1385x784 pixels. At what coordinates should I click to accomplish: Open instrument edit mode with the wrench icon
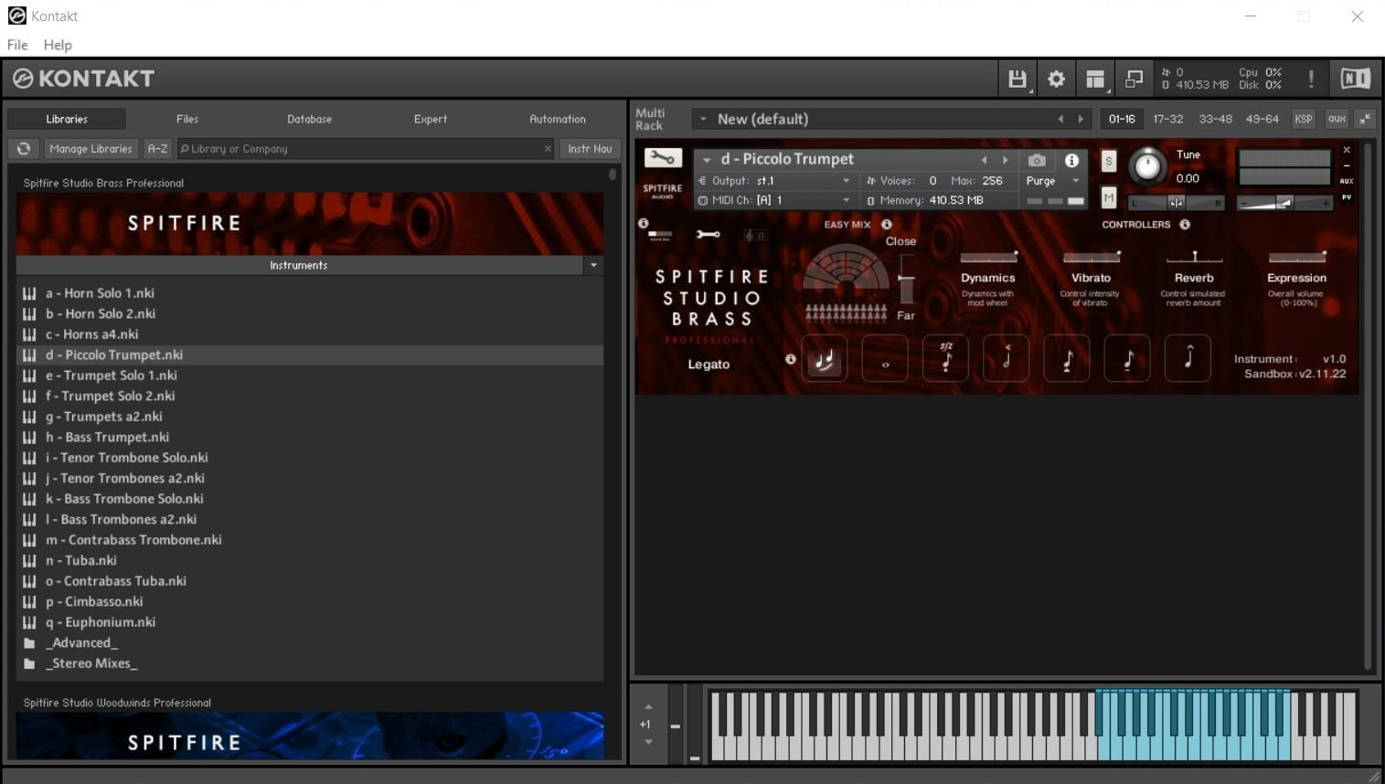pos(662,158)
